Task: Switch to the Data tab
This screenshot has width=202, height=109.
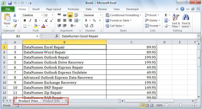Action: 89,9
